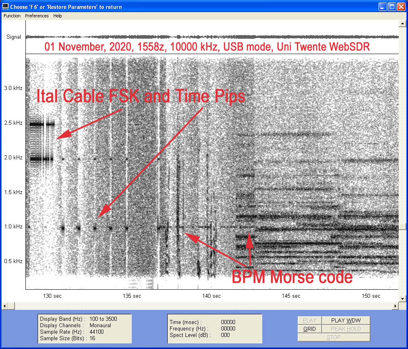Click the Signal label

[13, 37]
